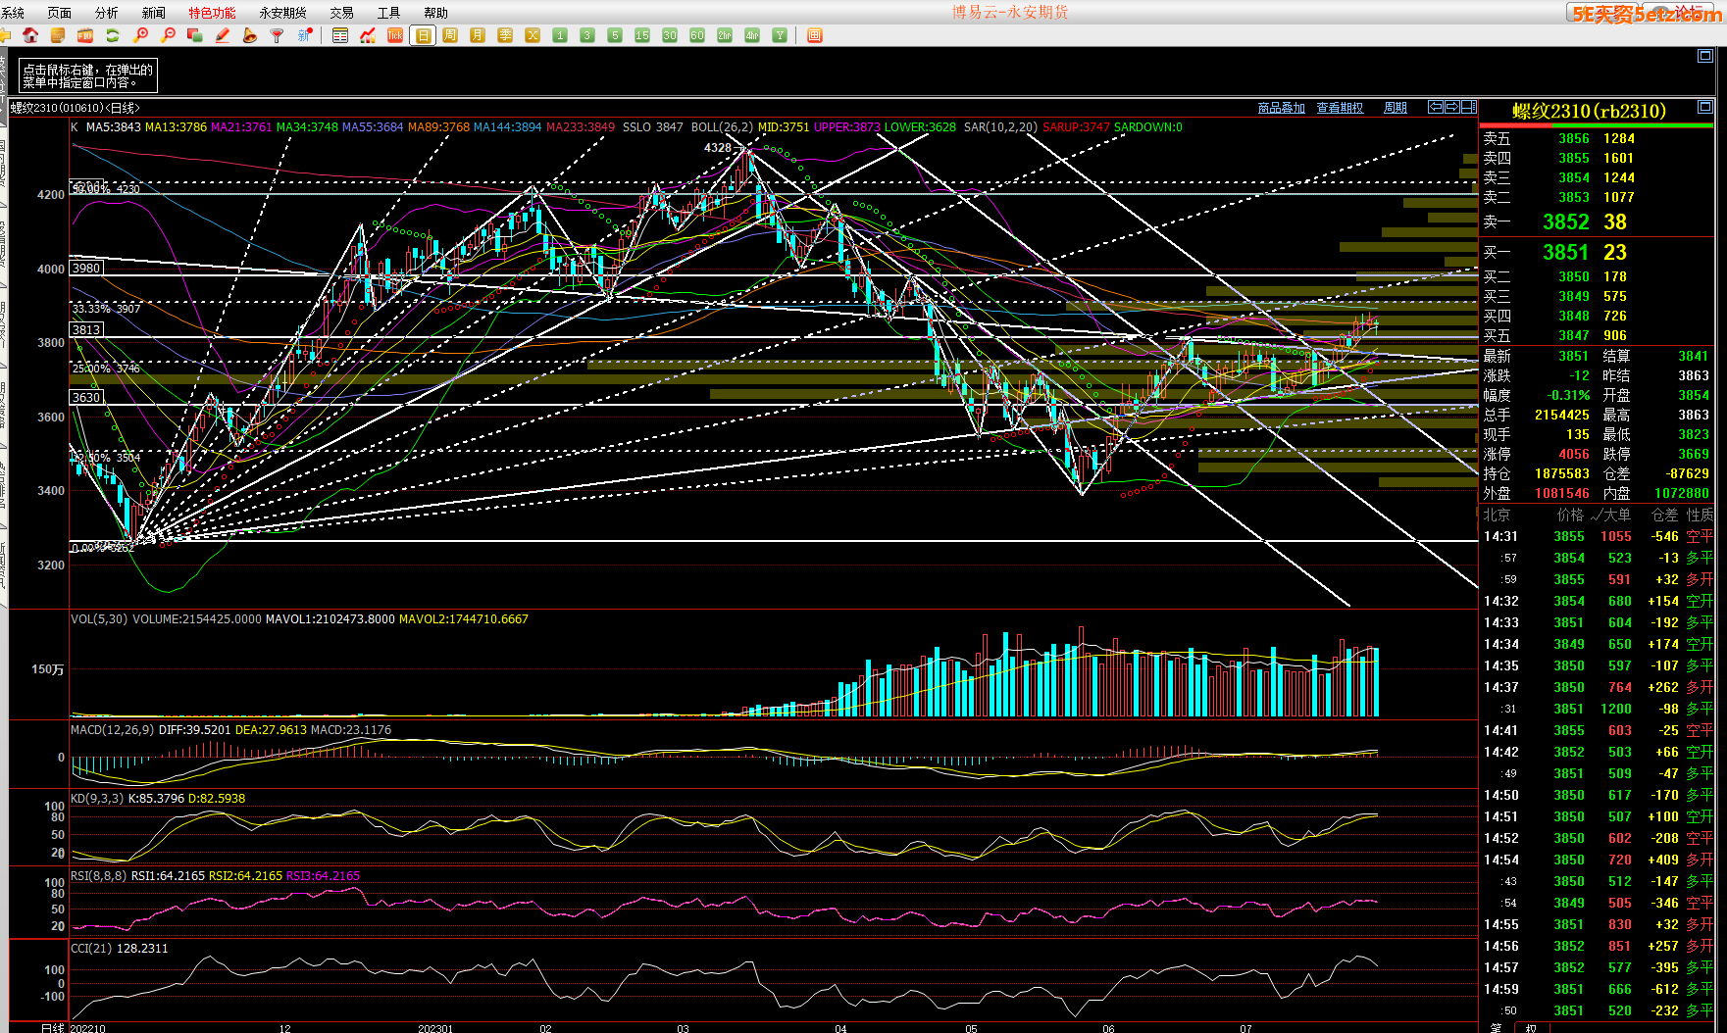Select the drawing pencil tool

click(x=223, y=35)
